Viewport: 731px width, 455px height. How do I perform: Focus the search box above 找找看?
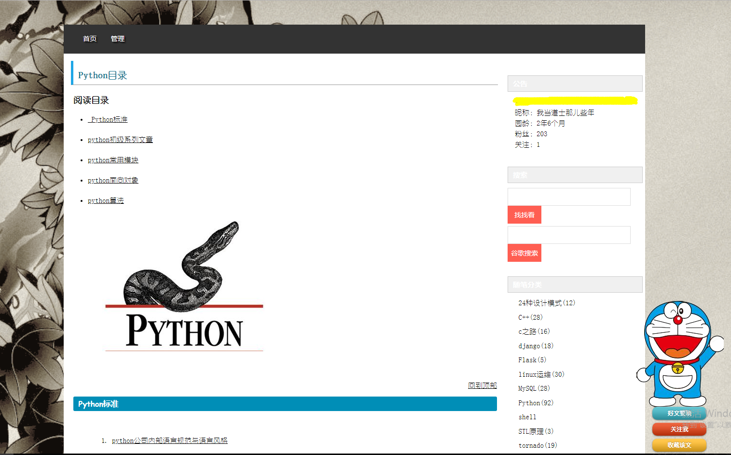click(x=569, y=197)
